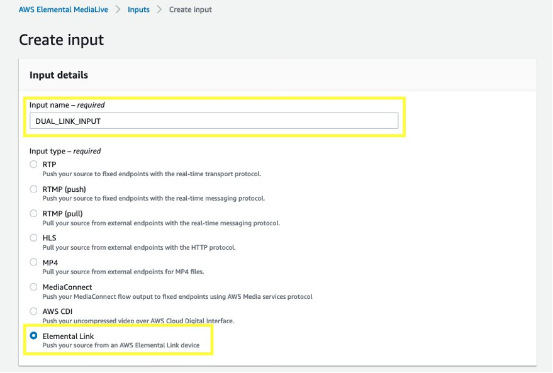The height and width of the screenshot is (373, 553).
Task: Select the AWS CDI input type
Action: pos(33,311)
